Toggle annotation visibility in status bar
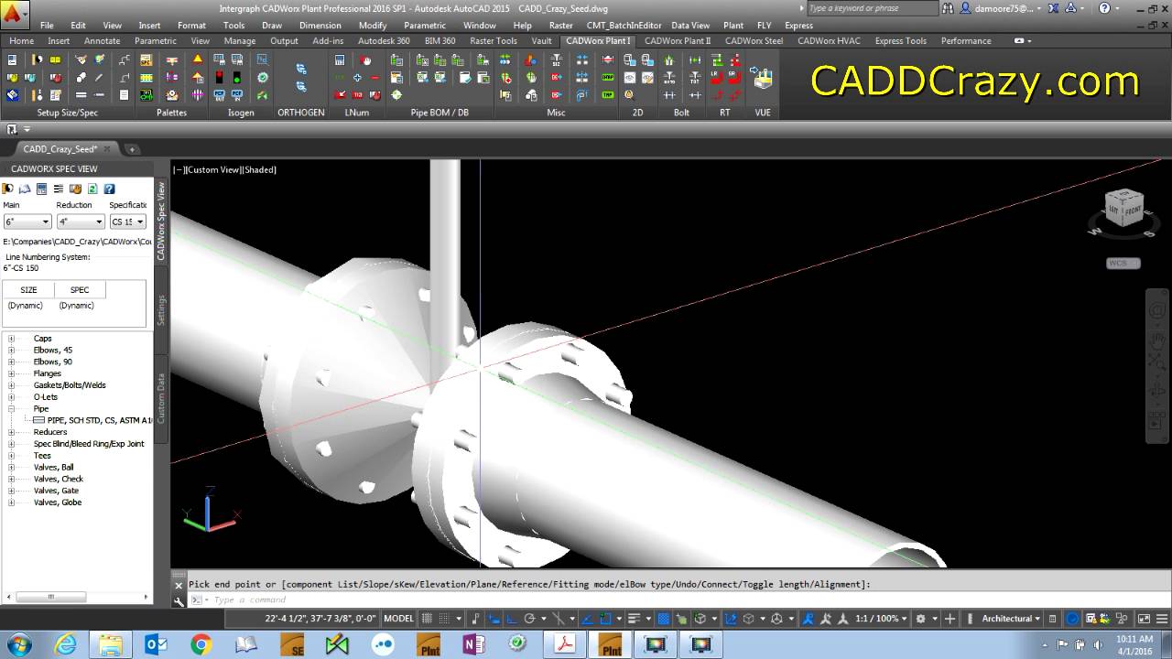The height and width of the screenshot is (659, 1172). click(x=807, y=619)
